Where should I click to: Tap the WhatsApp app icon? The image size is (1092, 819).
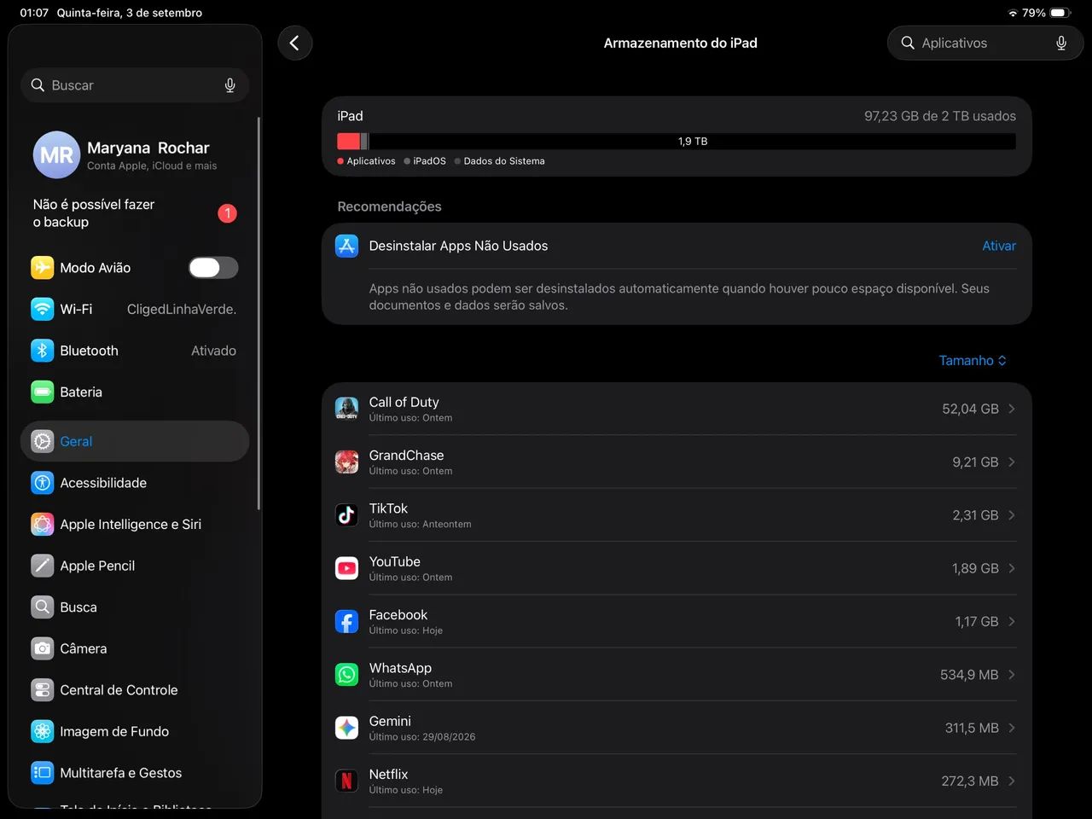tap(346, 674)
